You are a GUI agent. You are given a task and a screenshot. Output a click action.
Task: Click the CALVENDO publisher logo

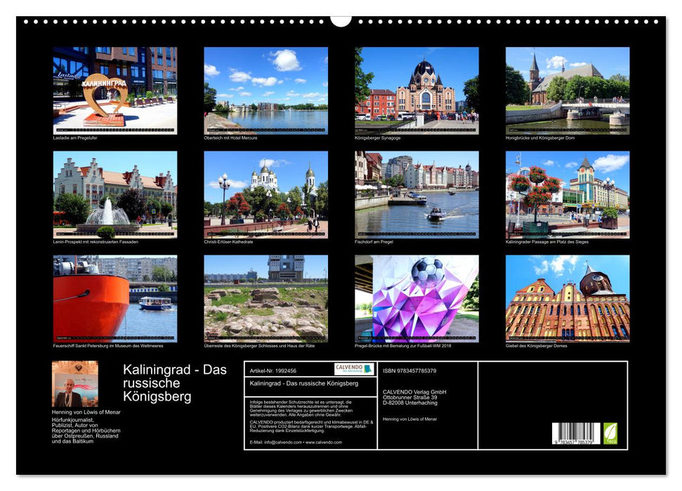tap(353, 370)
